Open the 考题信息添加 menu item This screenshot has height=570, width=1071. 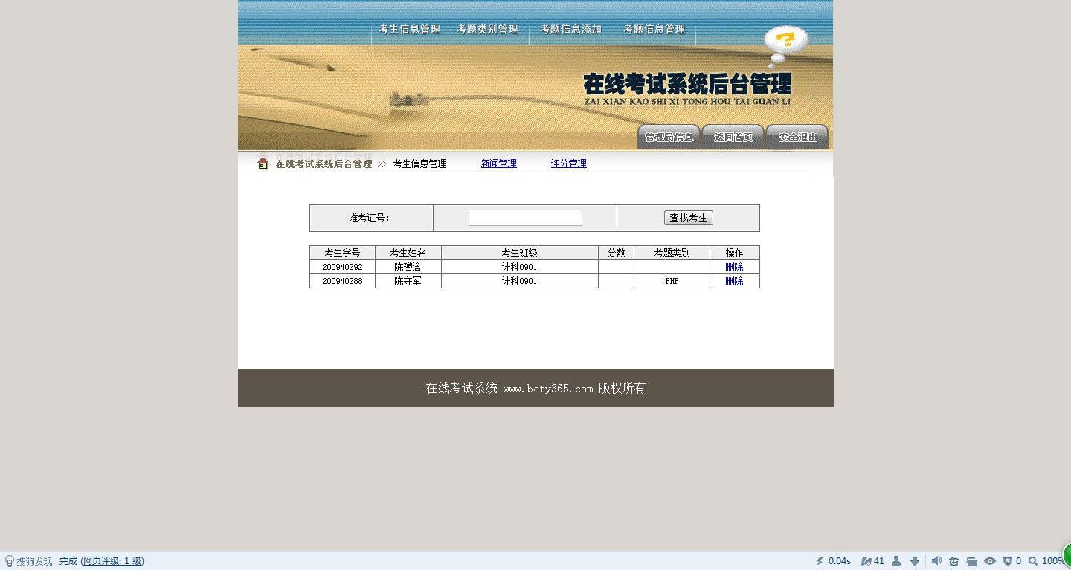pos(570,30)
